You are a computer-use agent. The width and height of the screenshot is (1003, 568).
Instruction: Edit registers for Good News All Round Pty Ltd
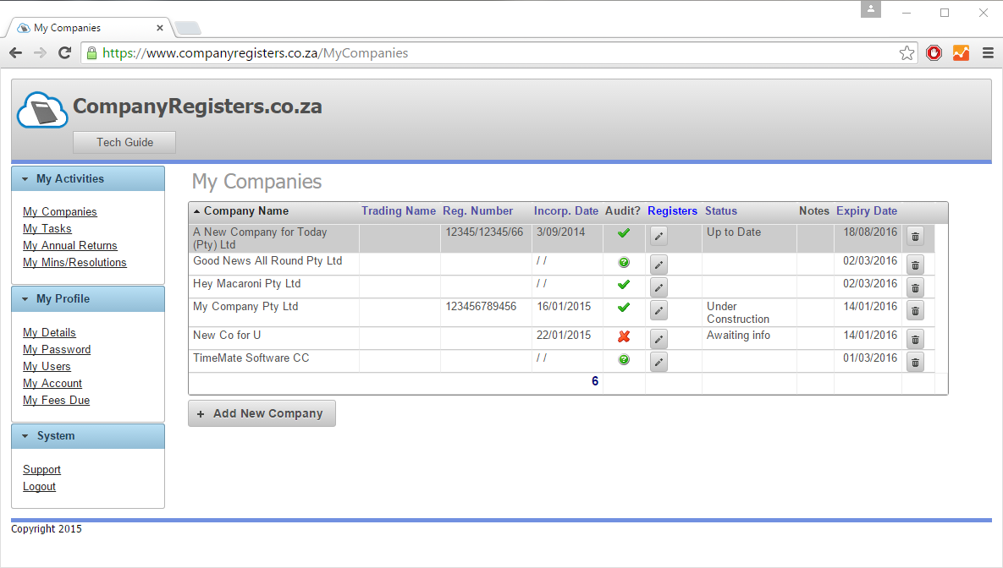[x=659, y=264]
